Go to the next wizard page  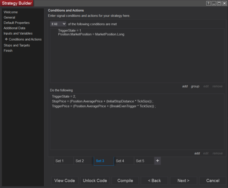click(183, 181)
